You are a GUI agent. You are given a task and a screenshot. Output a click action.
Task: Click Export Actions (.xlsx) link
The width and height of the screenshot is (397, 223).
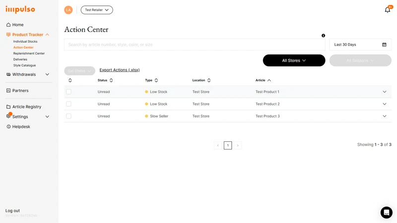tap(120, 70)
